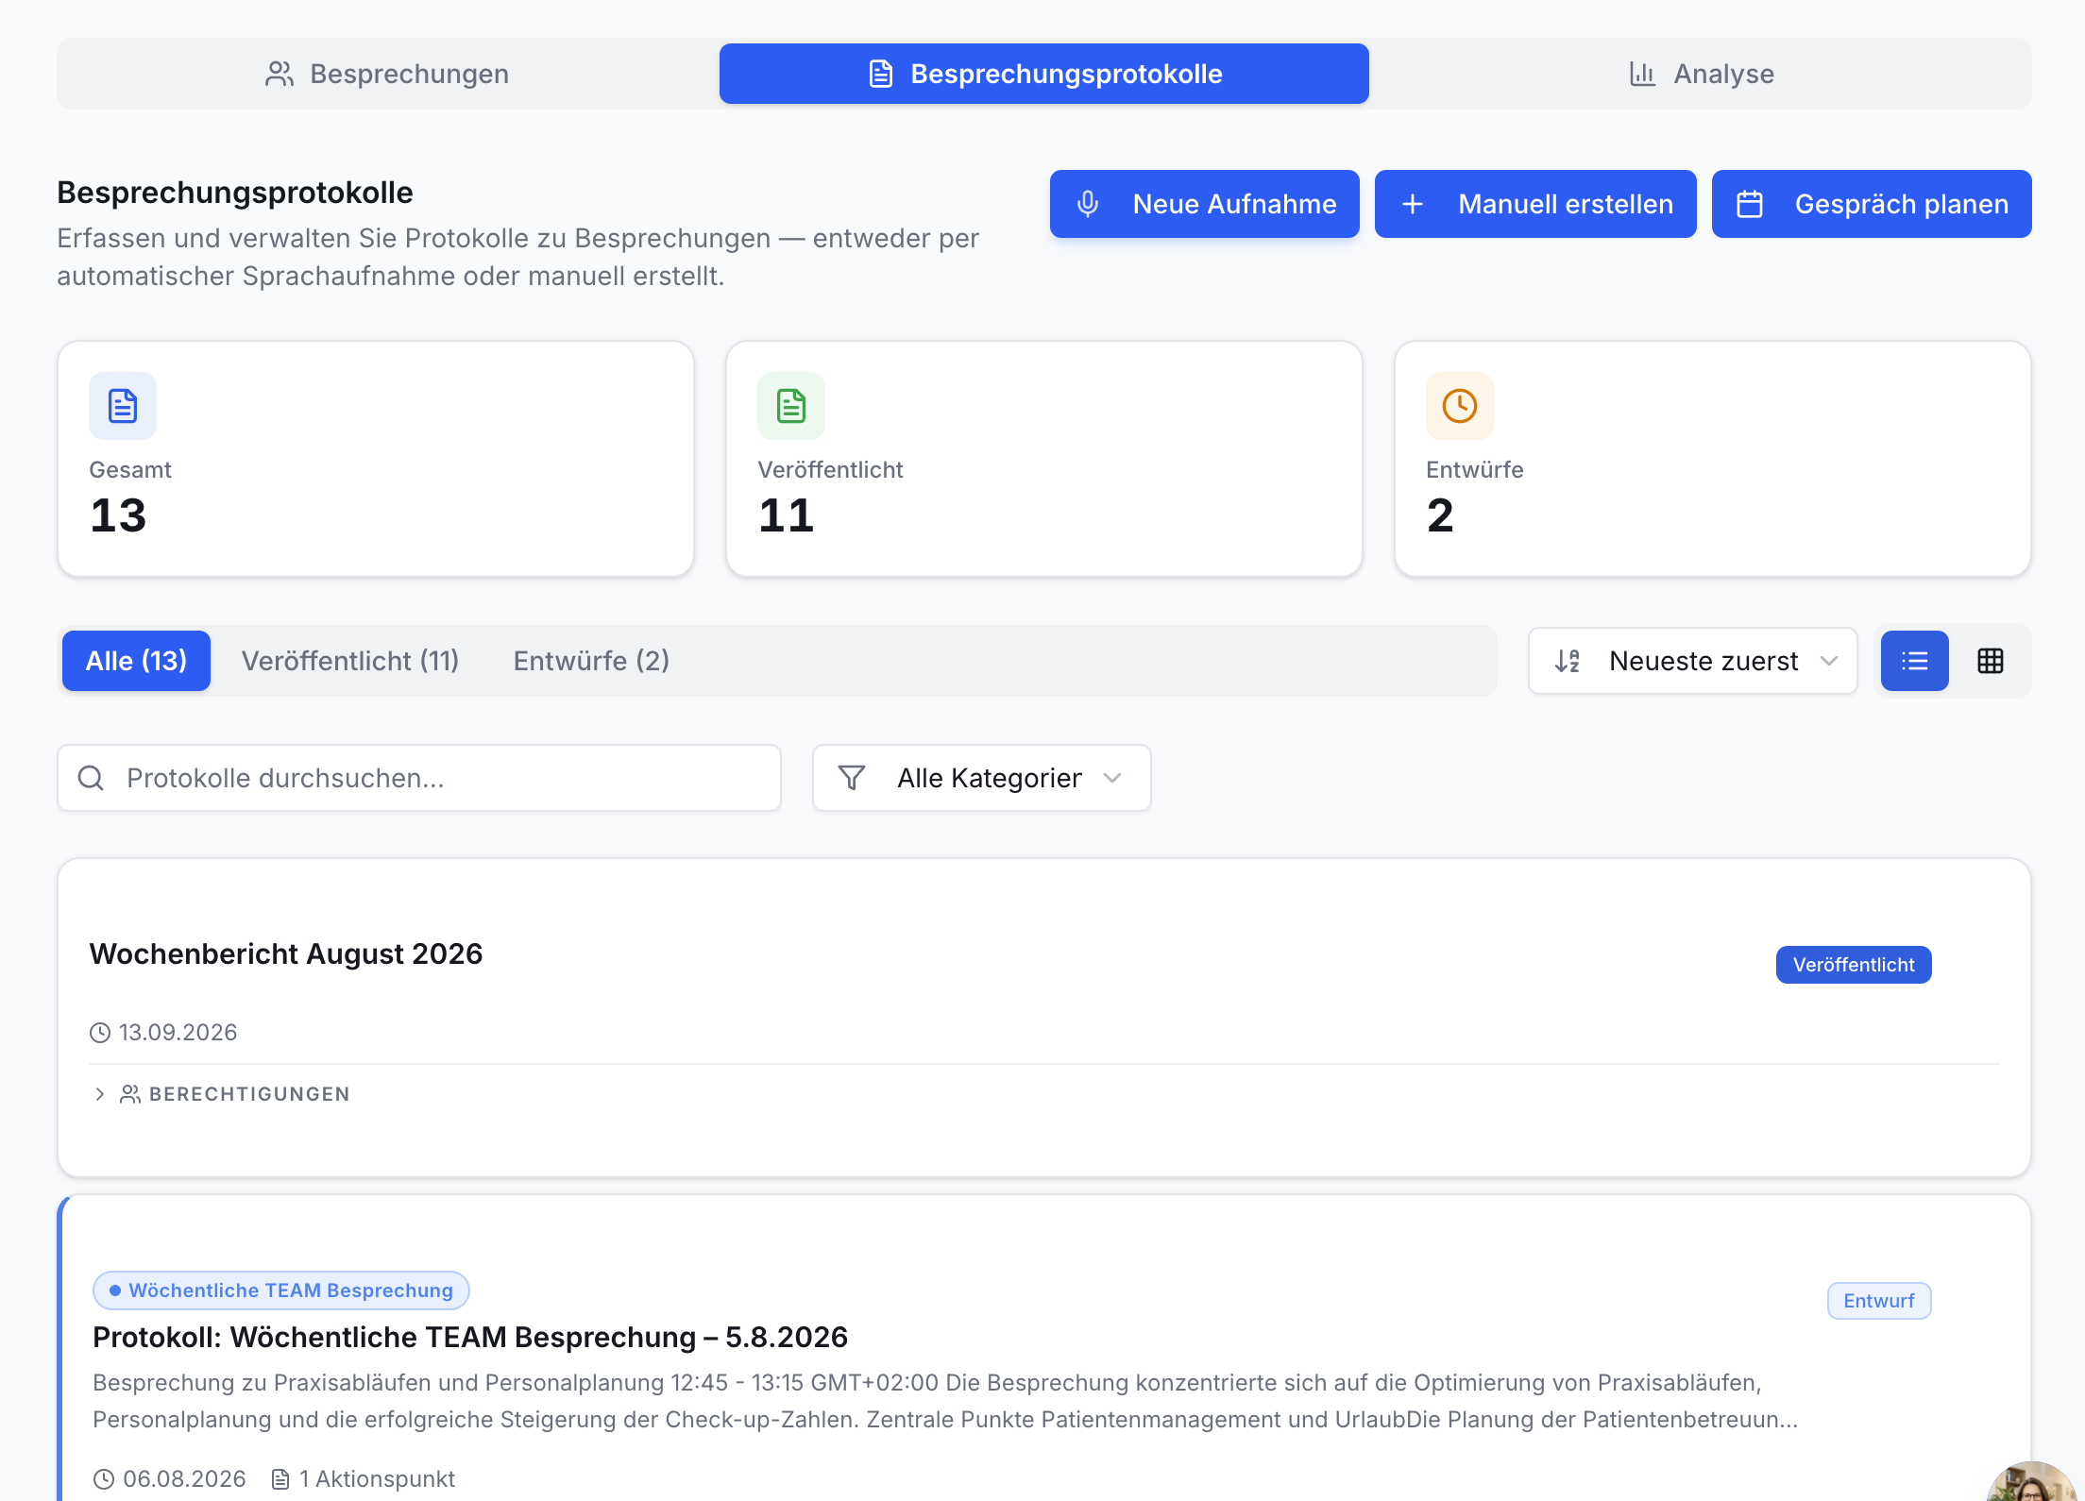Viewport: 2085px width, 1501px height.
Task: Click the Veröffentlicht count 11
Action: [786, 515]
